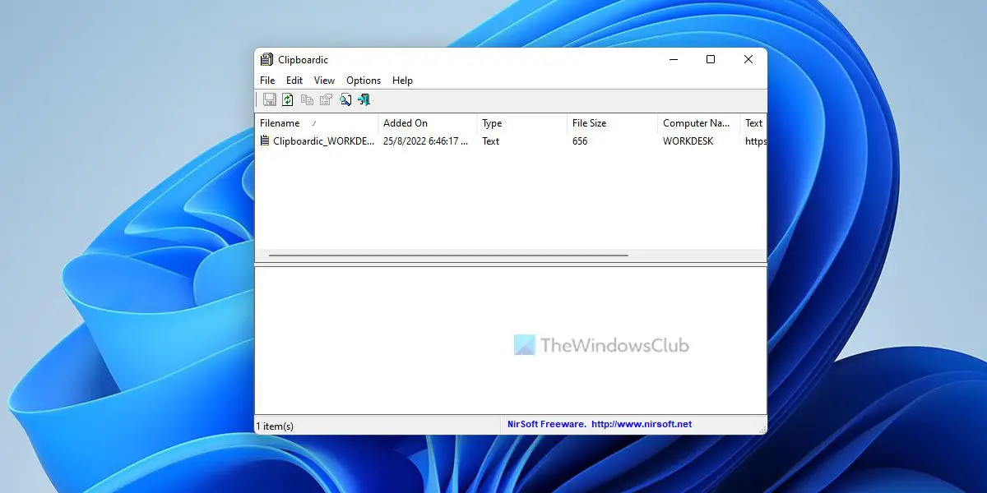
Task: Click the Save Selected Items toolbar icon
Action: (269, 99)
